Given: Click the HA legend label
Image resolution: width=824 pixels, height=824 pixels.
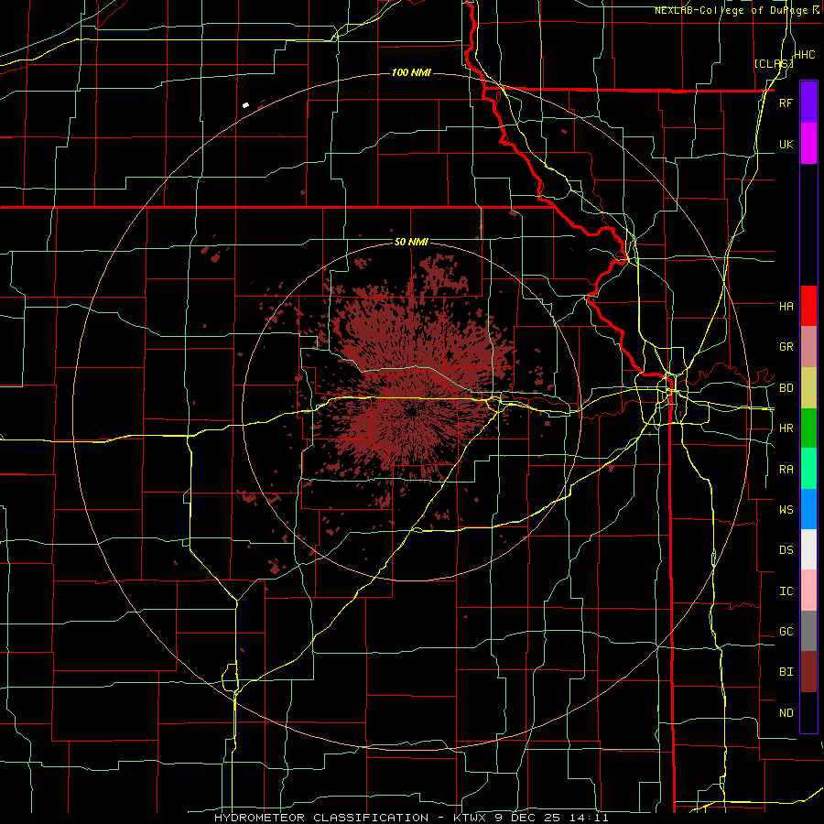Looking at the screenshot, I should click(x=786, y=306).
